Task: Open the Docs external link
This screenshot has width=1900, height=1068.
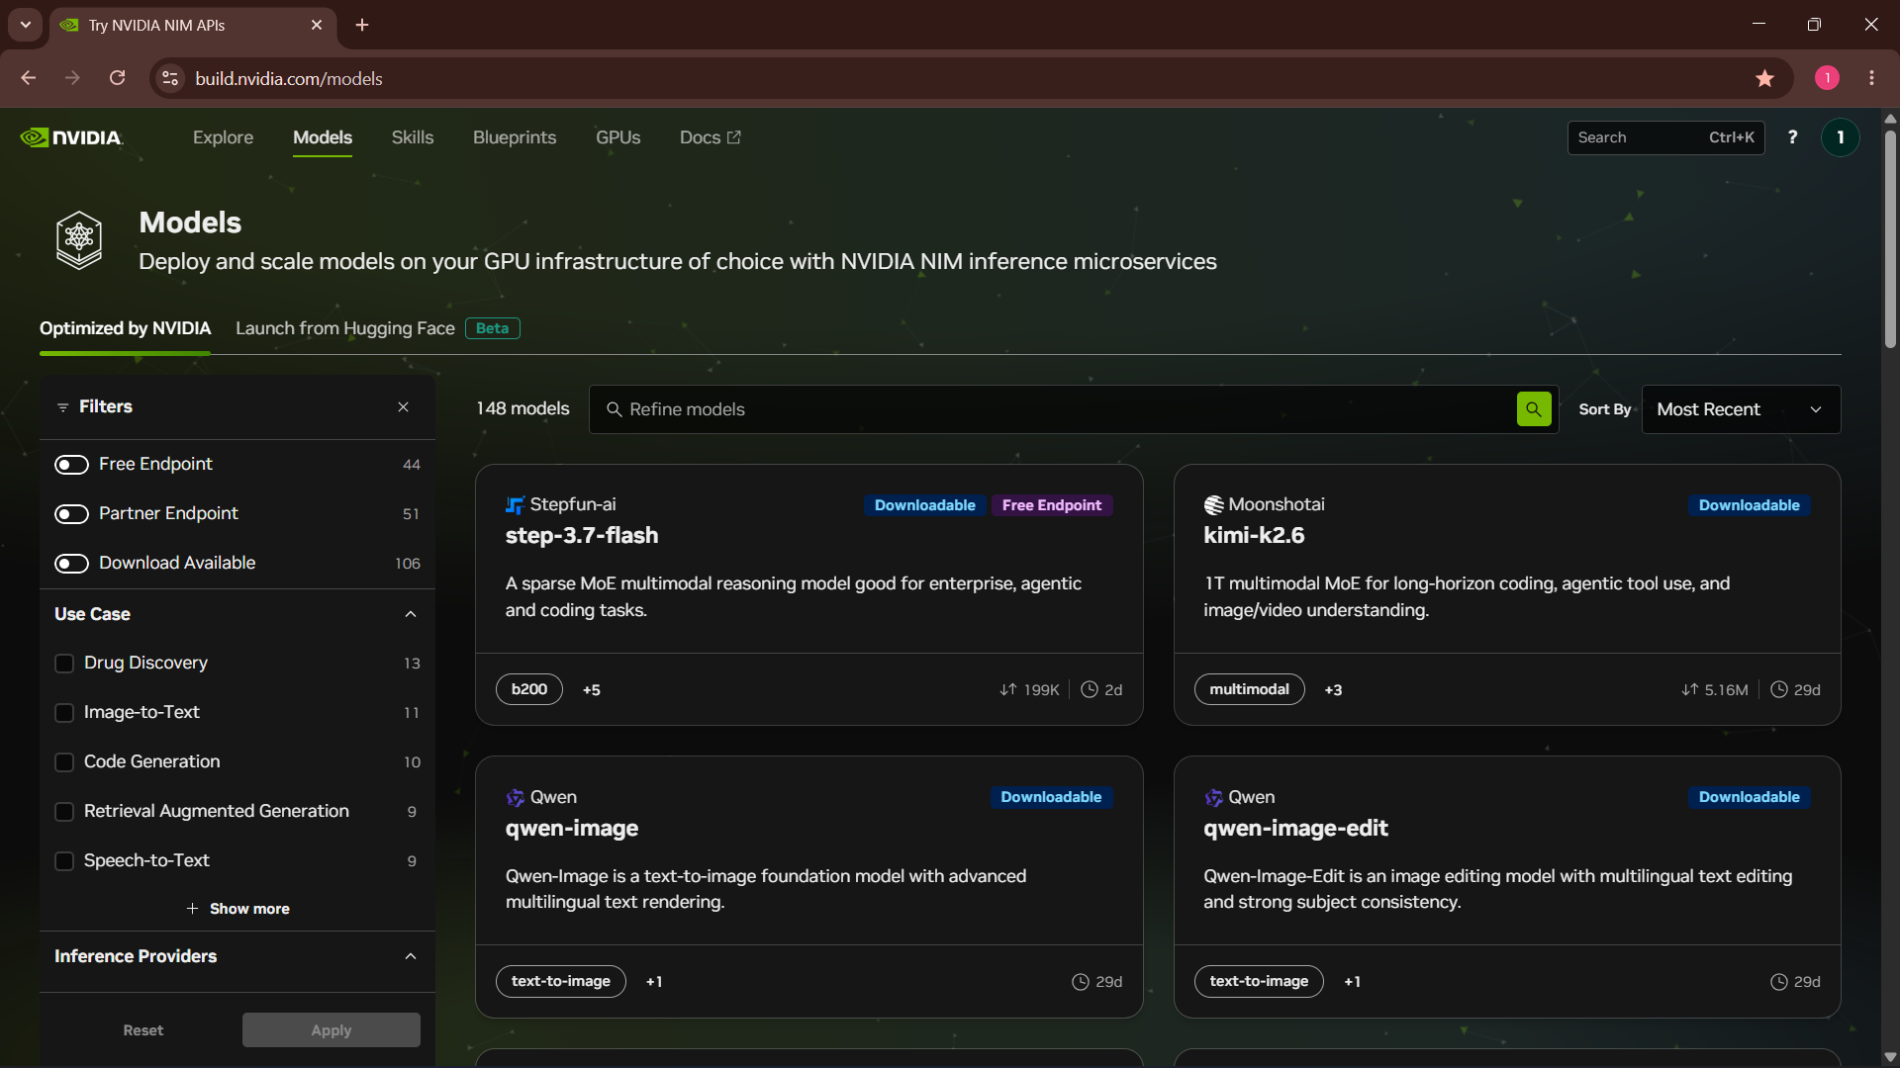Action: [710, 137]
